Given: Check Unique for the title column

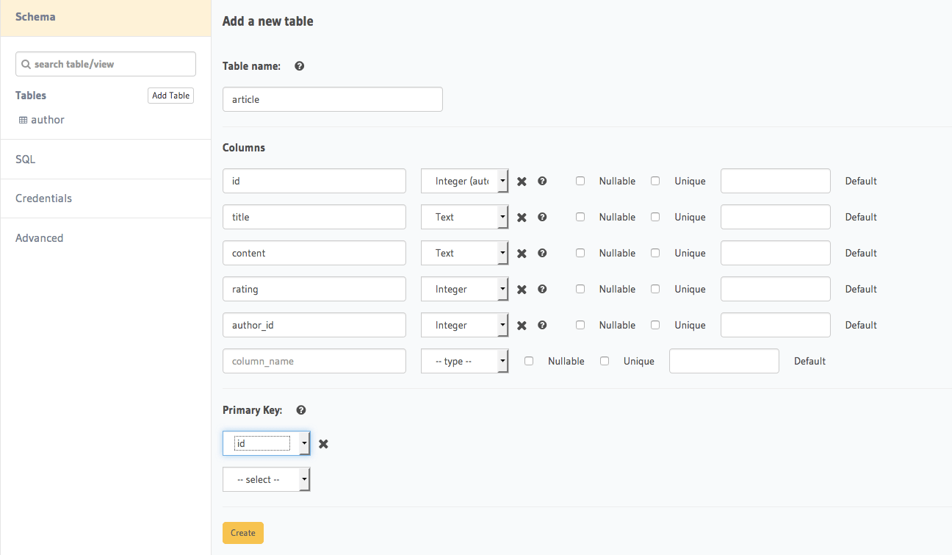Looking at the screenshot, I should coord(655,217).
